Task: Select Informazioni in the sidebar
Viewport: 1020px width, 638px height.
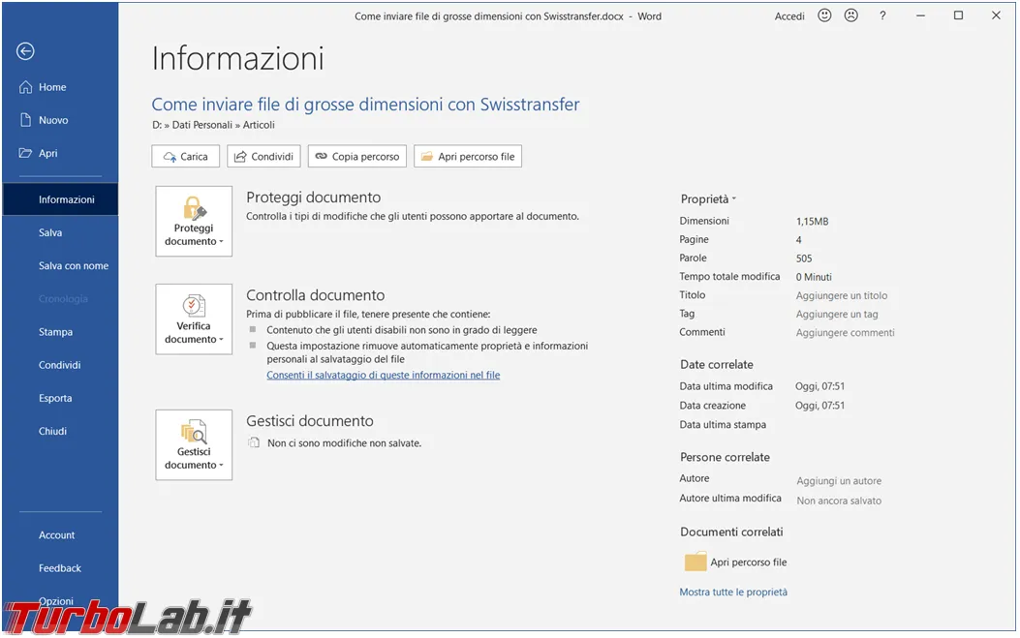Action: coord(60,199)
